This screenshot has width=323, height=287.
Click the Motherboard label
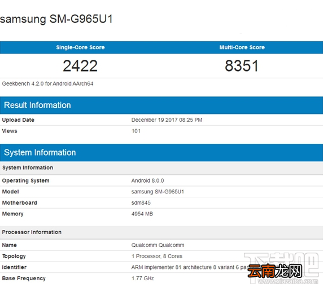pos(20,203)
